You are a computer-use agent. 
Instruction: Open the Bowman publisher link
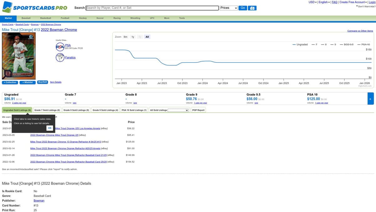(39, 200)
